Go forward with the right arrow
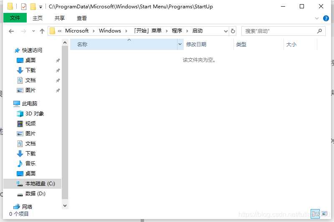 [24, 31]
